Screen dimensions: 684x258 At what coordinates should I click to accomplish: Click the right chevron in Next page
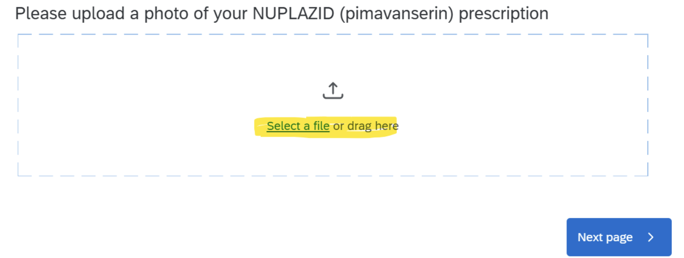(651, 237)
